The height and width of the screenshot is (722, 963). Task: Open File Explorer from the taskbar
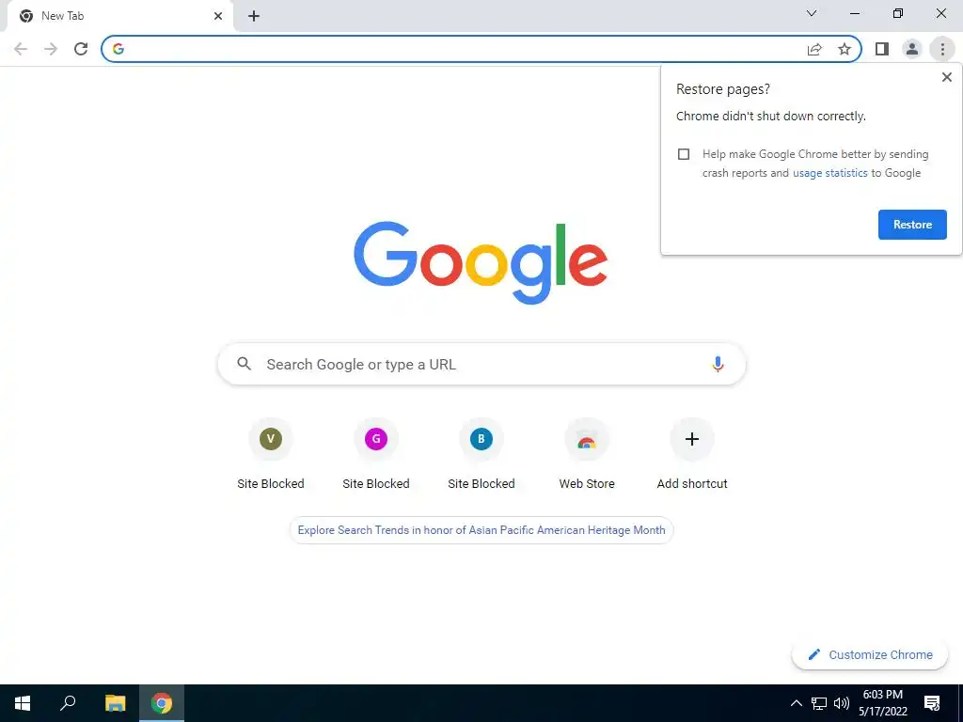point(115,703)
